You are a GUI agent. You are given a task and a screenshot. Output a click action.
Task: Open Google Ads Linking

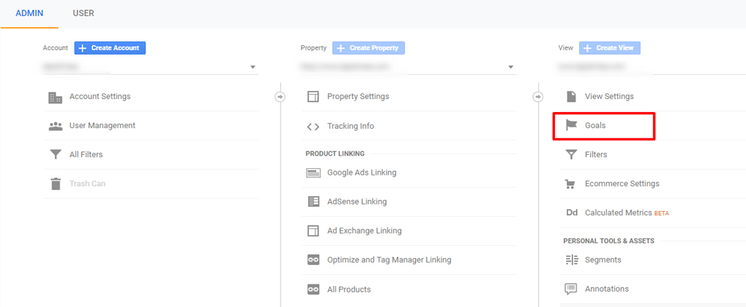[361, 172]
